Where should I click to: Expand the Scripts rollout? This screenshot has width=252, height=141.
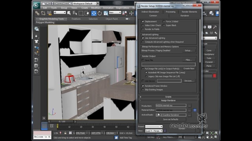168,97
